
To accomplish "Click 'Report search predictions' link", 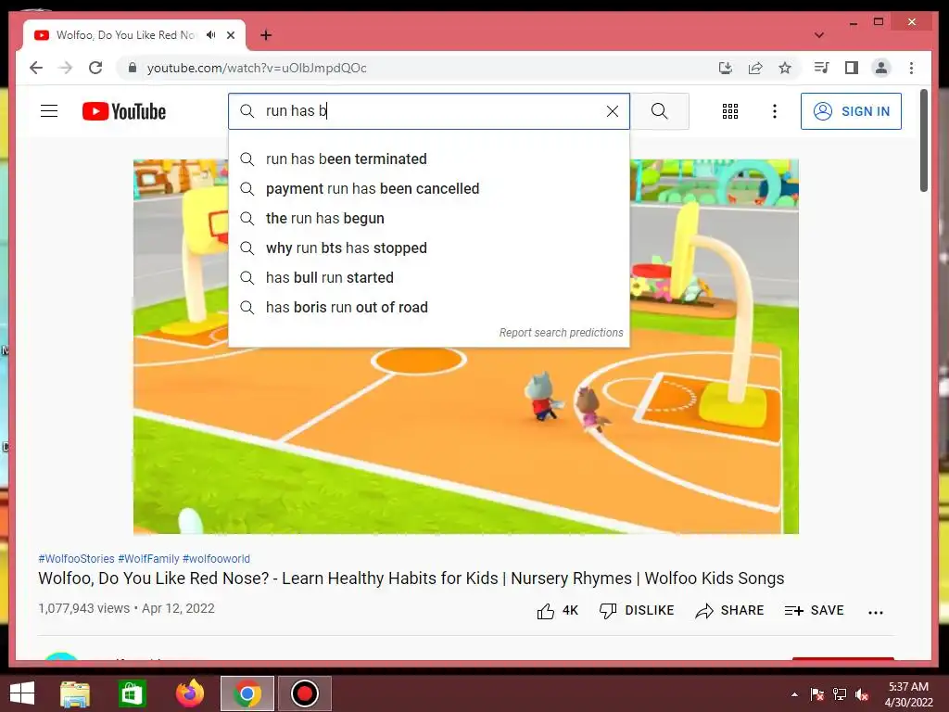I will pyautogui.click(x=561, y=333).
